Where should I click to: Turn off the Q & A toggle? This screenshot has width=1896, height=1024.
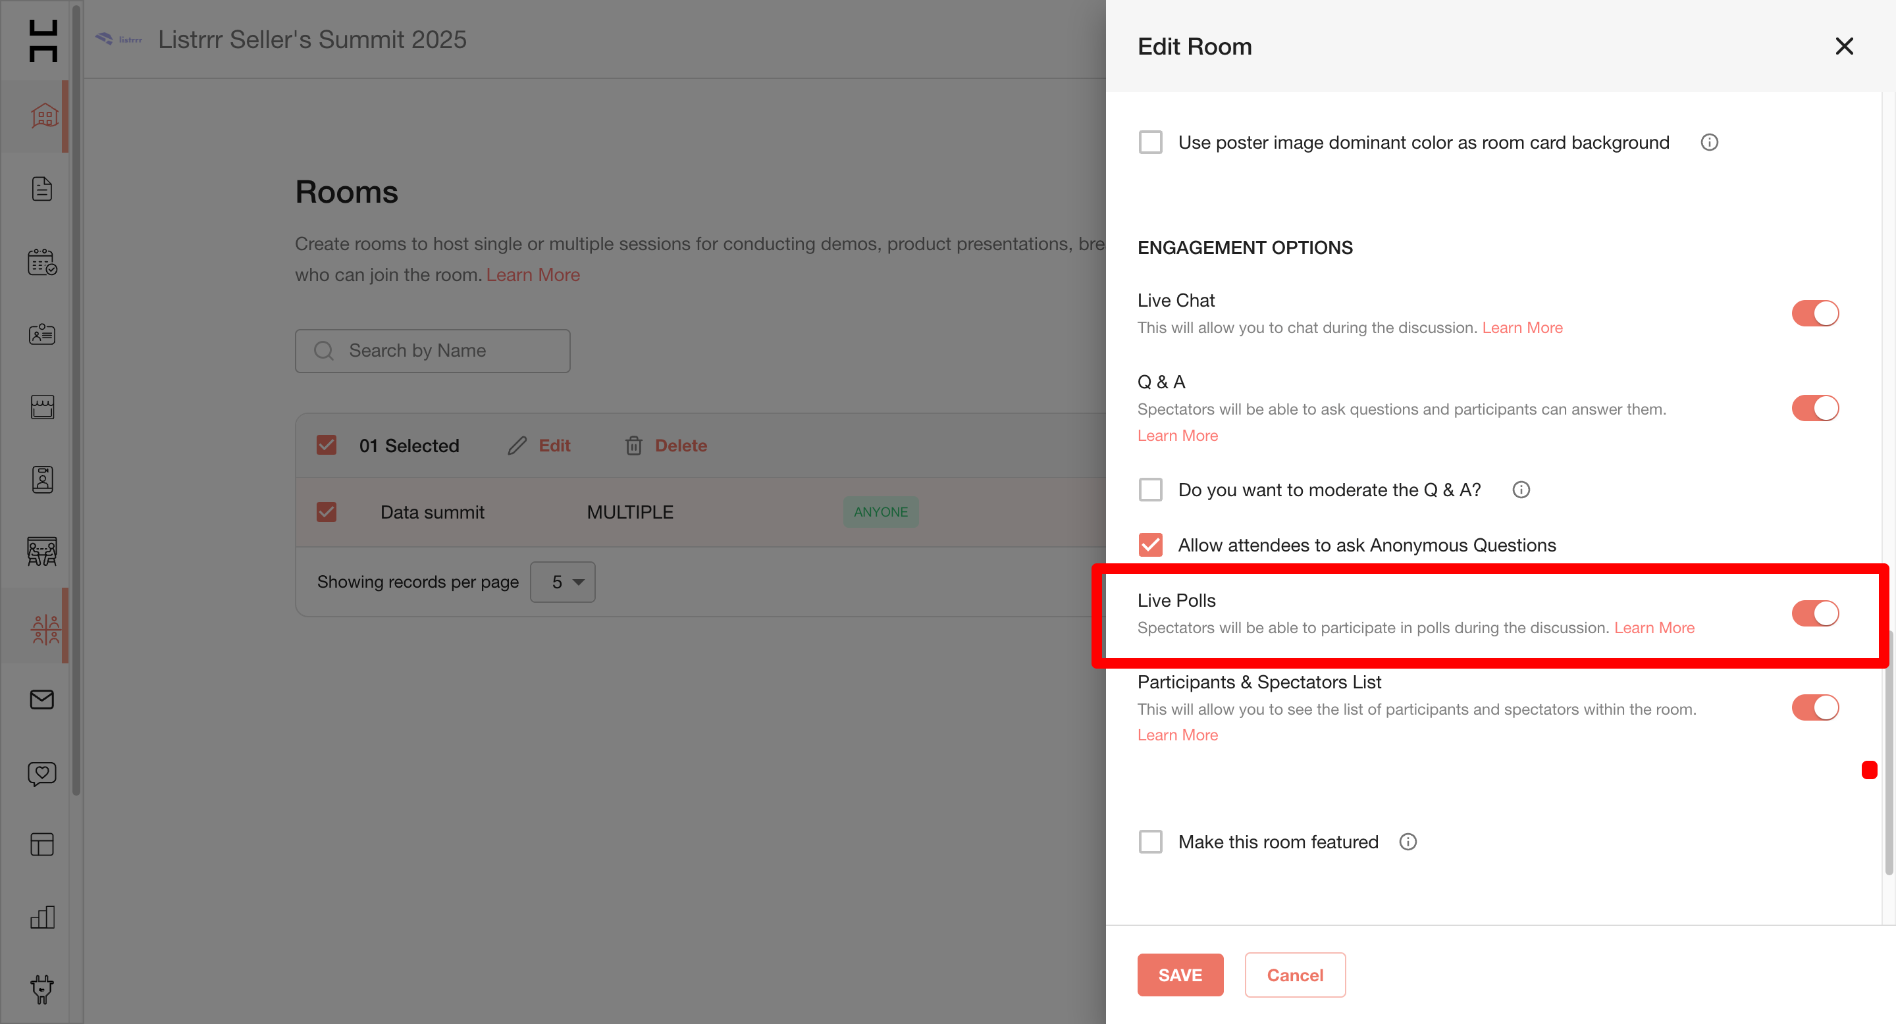click(1815, 408)
